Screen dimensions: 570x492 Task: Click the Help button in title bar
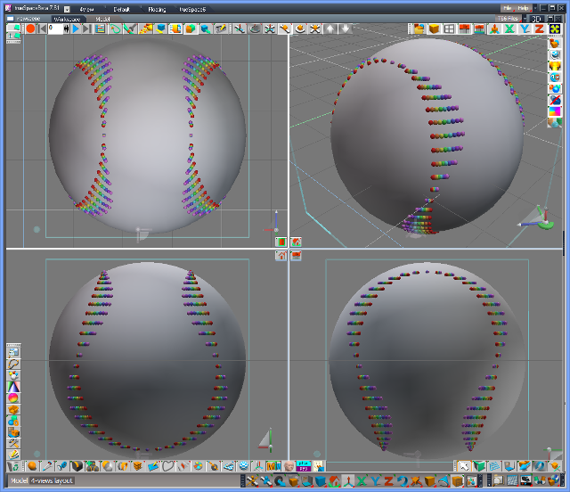pyautogui.click(x=524, y=8)
